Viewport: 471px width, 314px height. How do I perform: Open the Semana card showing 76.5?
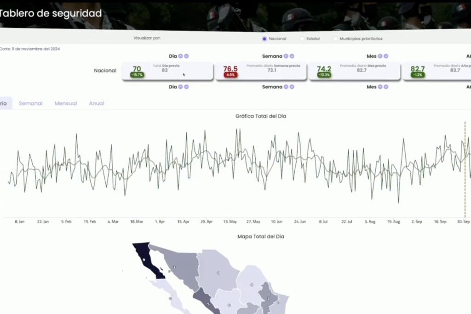pos(261,71)
